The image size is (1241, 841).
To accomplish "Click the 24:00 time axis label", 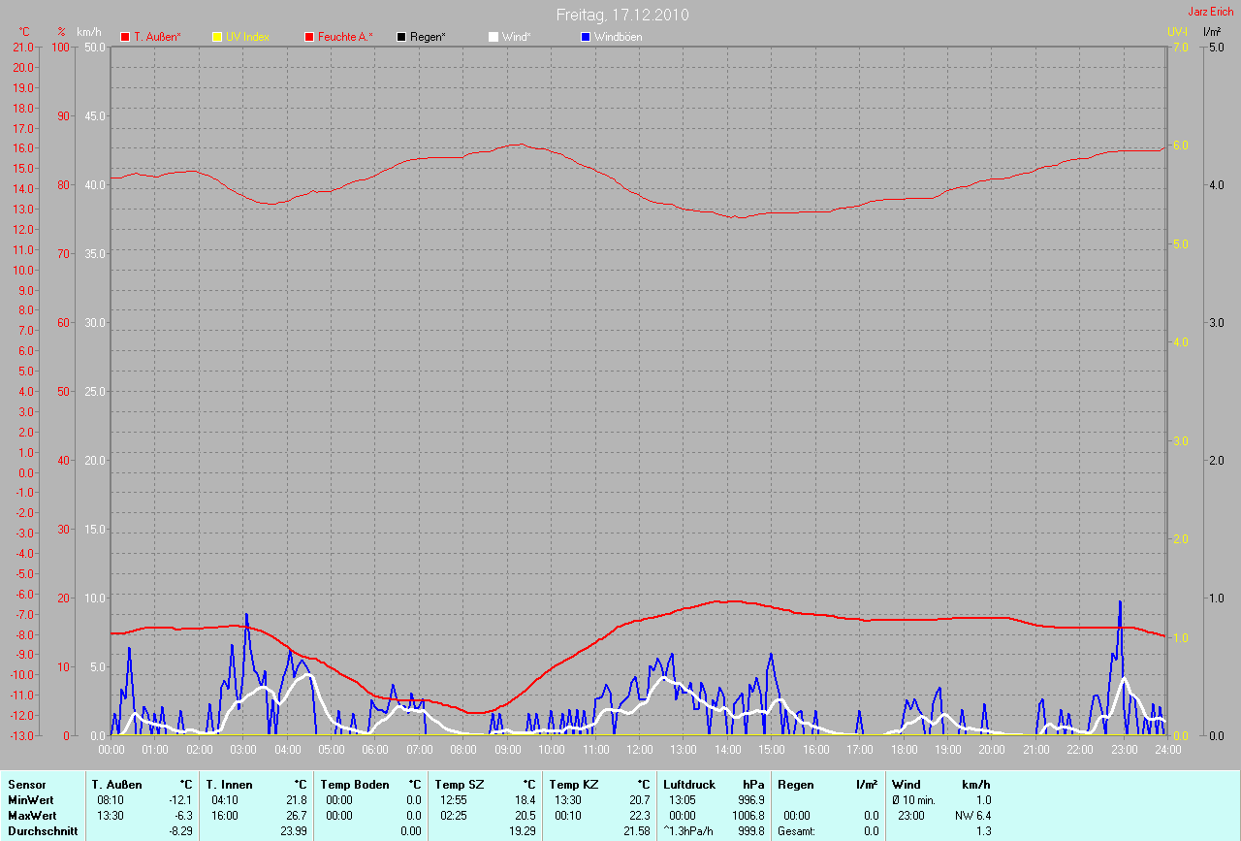I will 1167,750.
